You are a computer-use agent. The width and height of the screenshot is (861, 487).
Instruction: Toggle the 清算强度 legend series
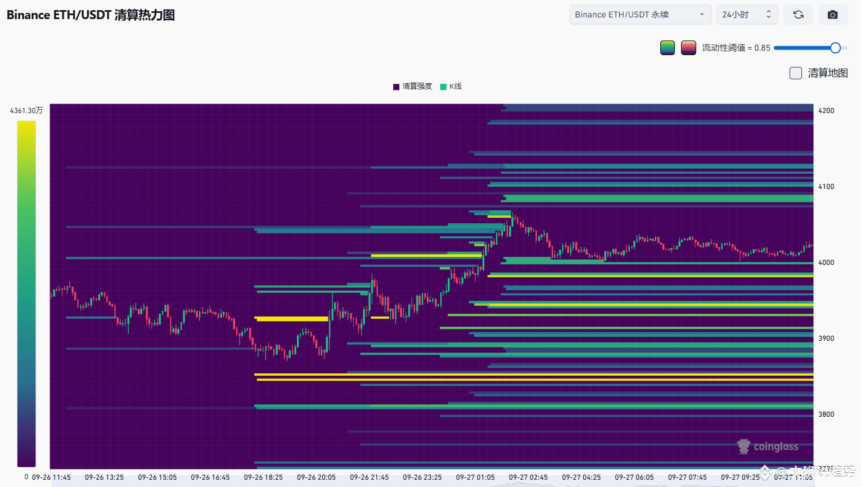coord(413,87)
